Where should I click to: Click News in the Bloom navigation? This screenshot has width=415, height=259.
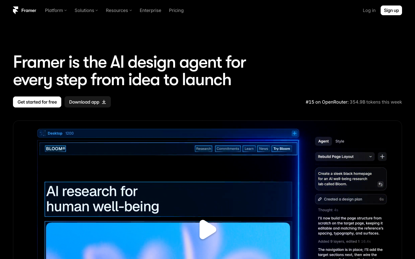coord(264,149)
